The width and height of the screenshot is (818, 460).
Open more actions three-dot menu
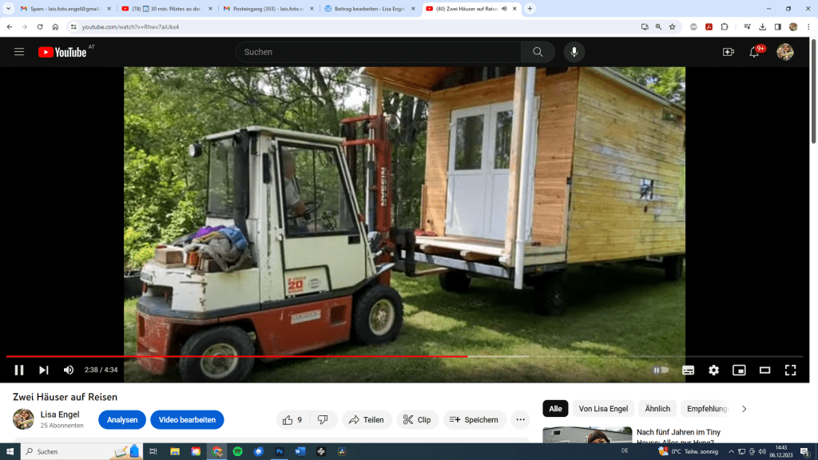point(521,419)
